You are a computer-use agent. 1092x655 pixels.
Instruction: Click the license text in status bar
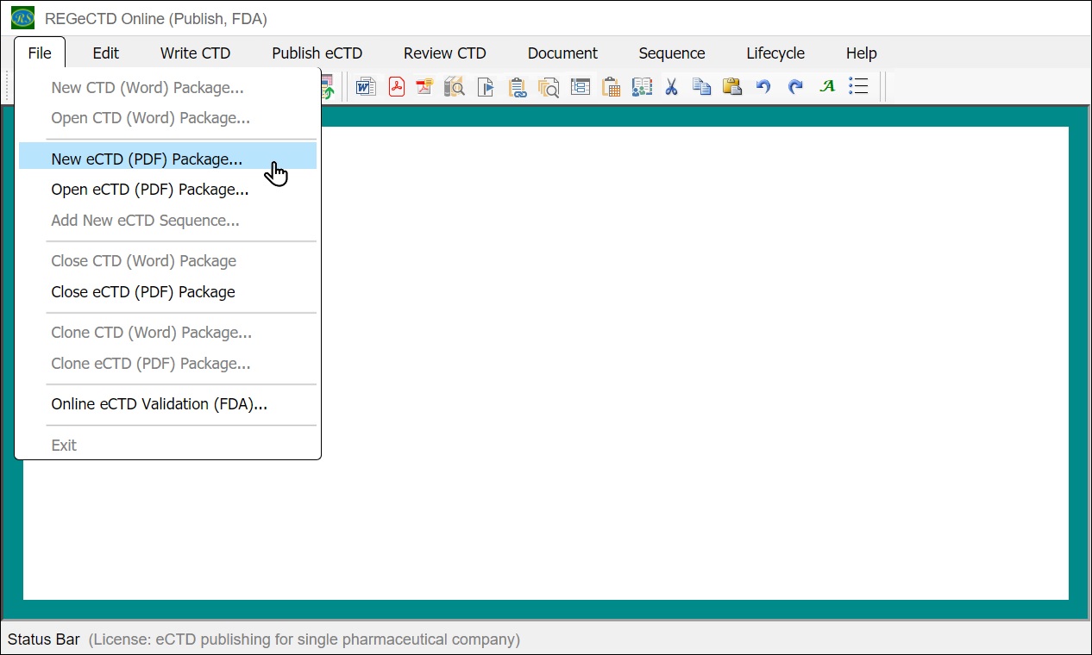[304, 639]
